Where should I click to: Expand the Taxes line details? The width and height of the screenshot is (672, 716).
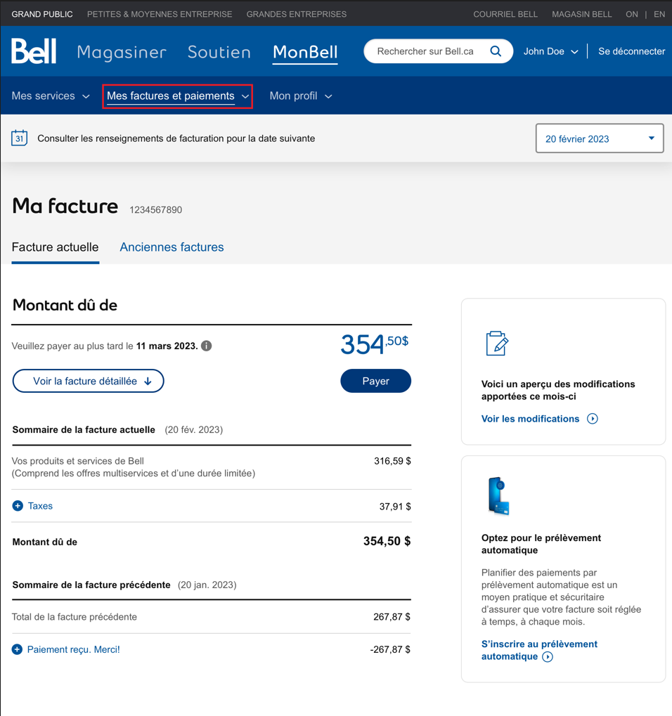coord(18,506)
